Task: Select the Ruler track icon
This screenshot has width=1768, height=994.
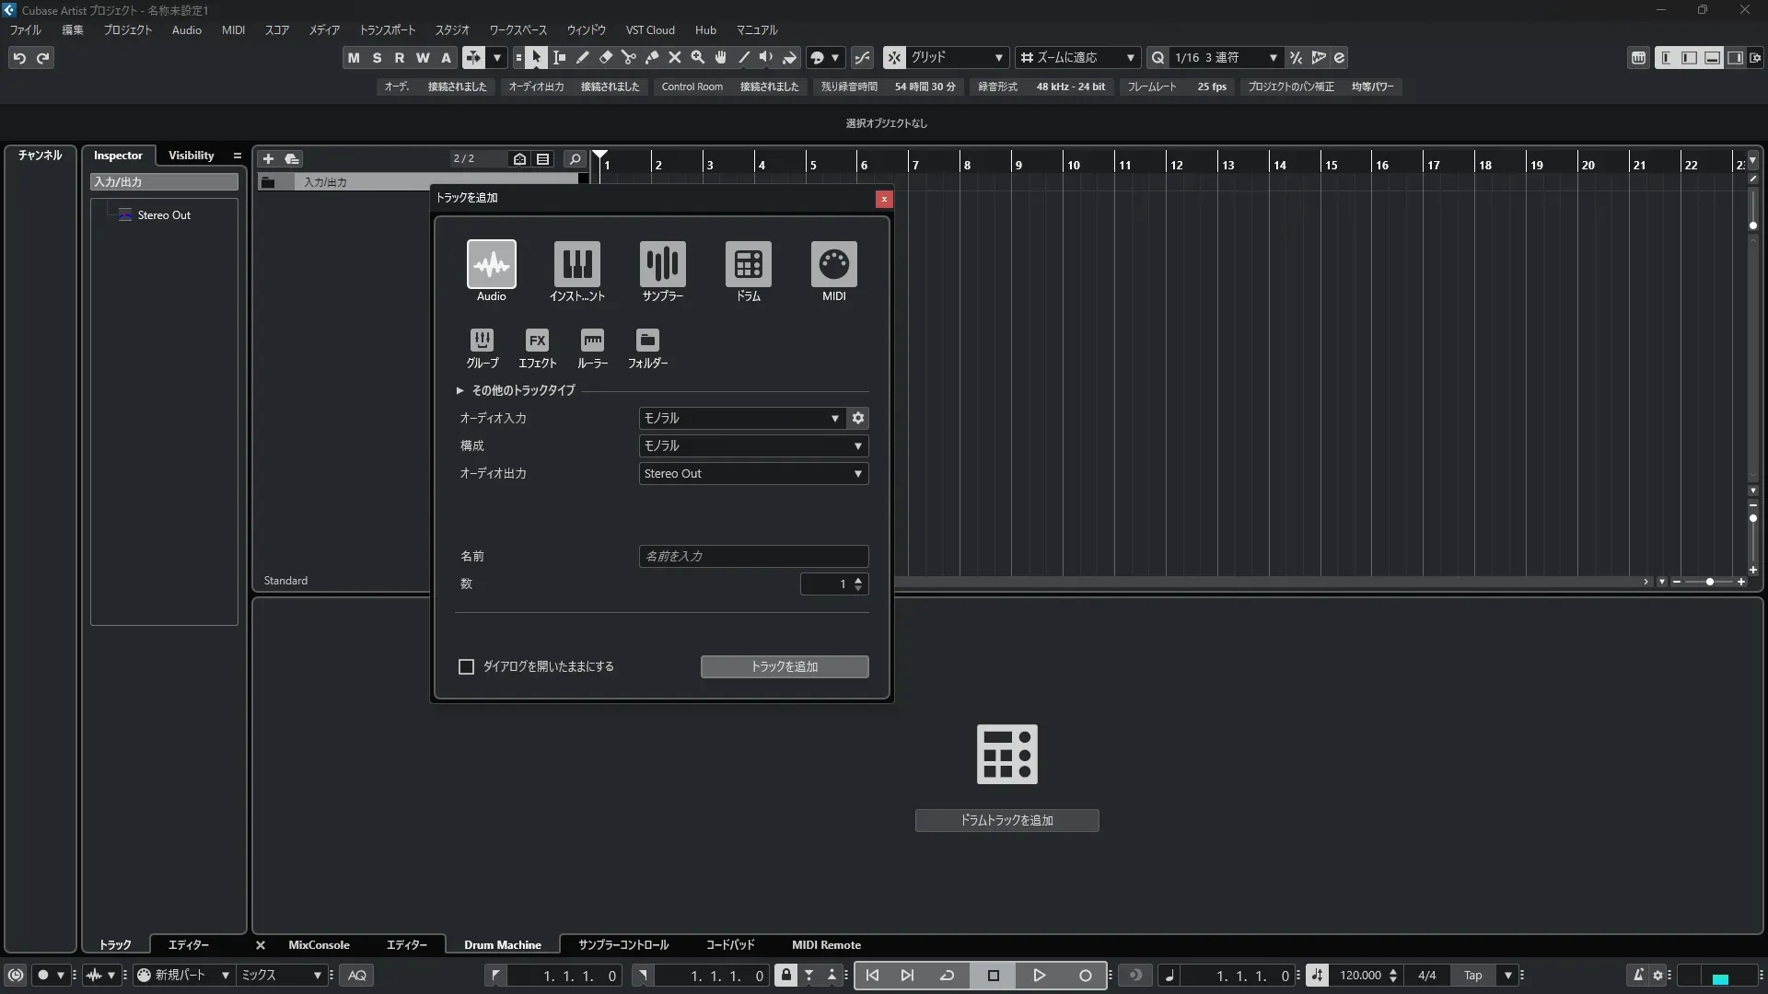Action: [x=592, y=341]
